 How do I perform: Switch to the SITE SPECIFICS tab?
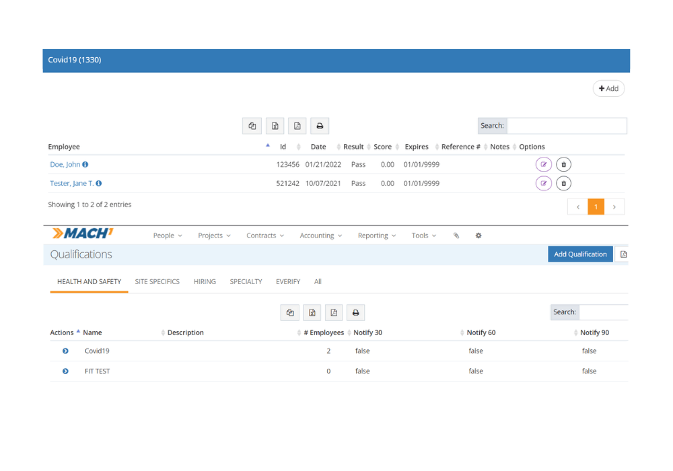pos(157,282)
